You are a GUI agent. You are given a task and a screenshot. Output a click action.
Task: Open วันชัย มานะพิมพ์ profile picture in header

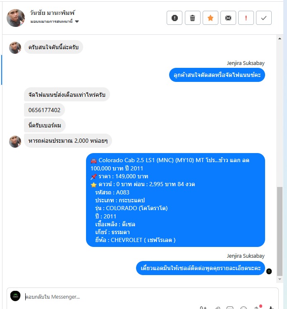pos(16,18)
